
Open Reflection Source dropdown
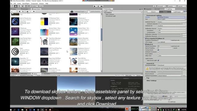pyautogui.click(x=172, y=29)
